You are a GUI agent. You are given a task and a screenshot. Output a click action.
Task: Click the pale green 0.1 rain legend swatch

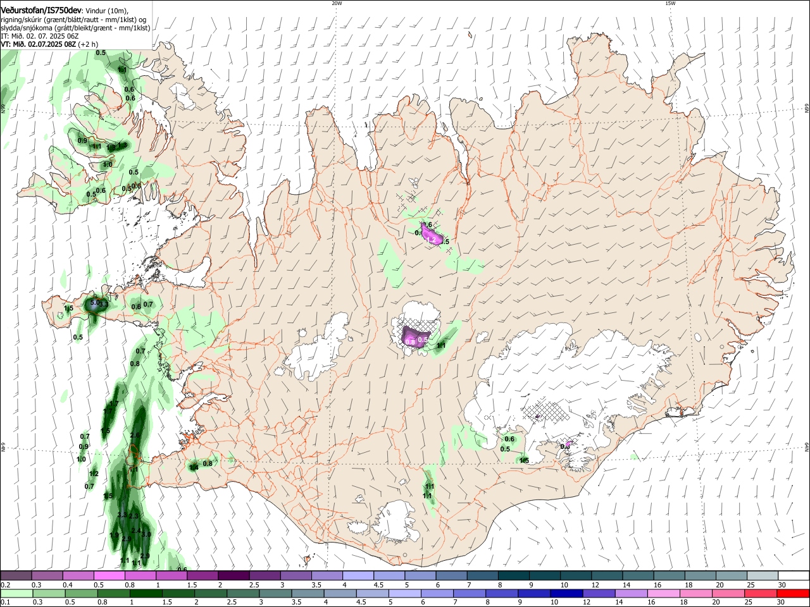[16, 593]
